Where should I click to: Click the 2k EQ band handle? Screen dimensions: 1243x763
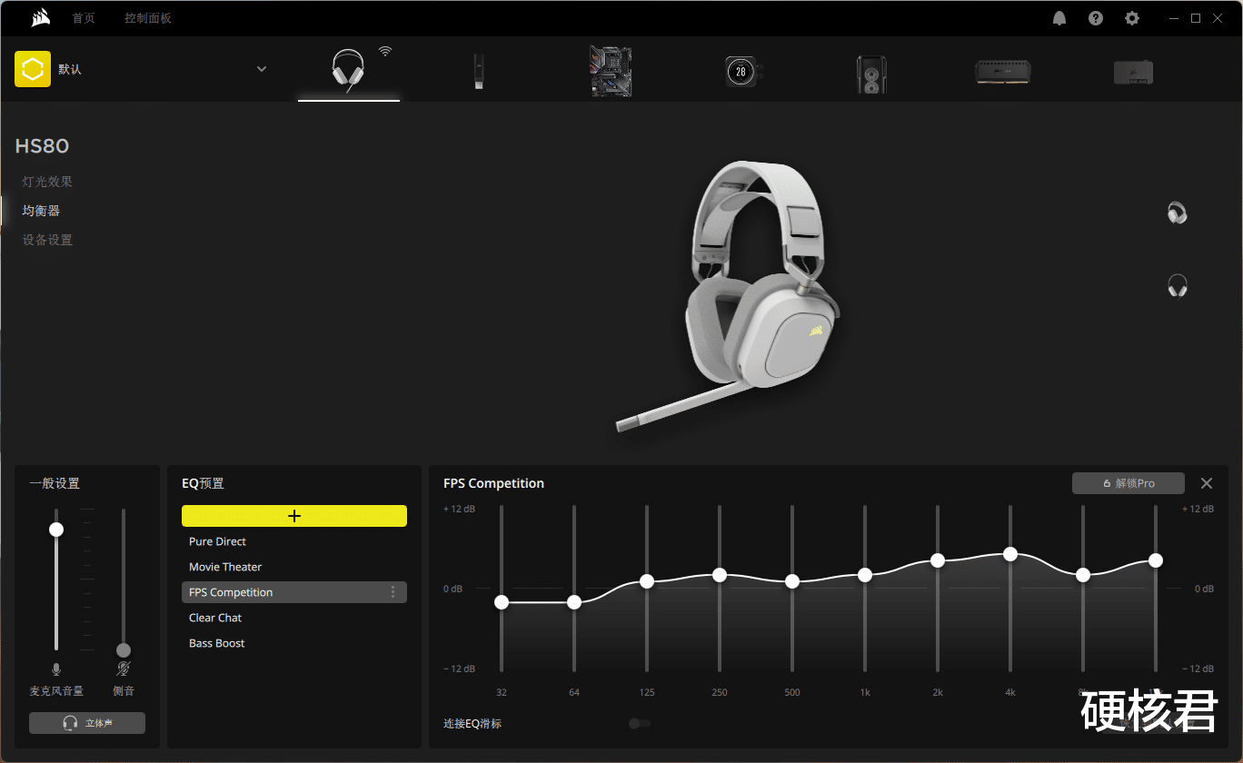tap(938, 560)
